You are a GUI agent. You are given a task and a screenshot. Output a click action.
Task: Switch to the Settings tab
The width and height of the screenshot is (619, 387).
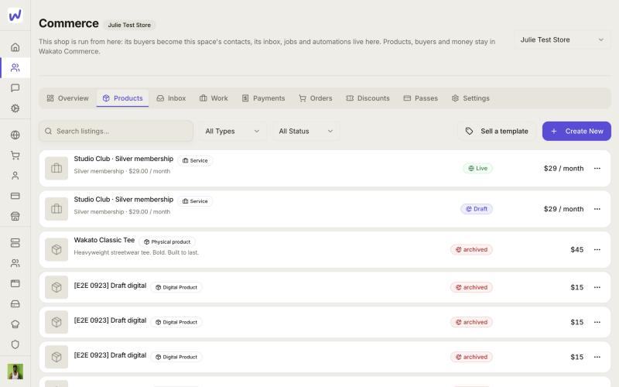click(470, 98)
